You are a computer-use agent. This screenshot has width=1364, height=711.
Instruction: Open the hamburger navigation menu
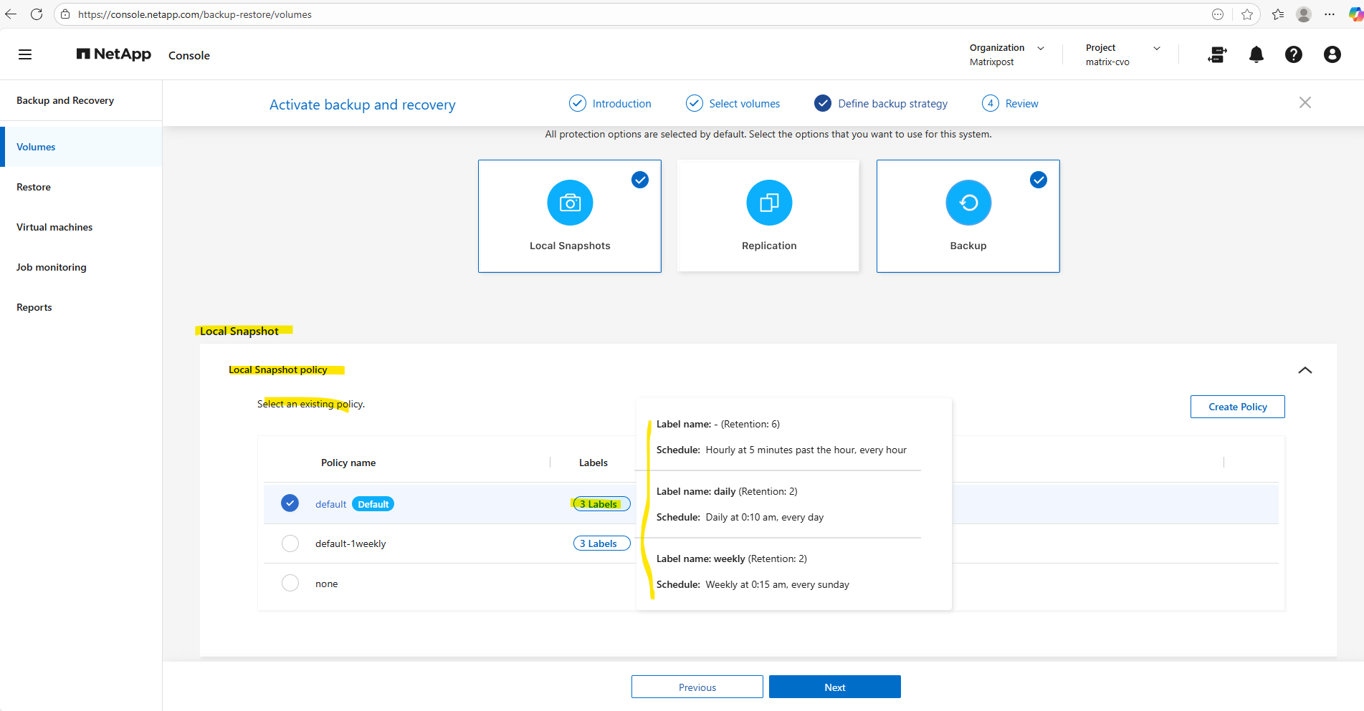pos(25,54)
